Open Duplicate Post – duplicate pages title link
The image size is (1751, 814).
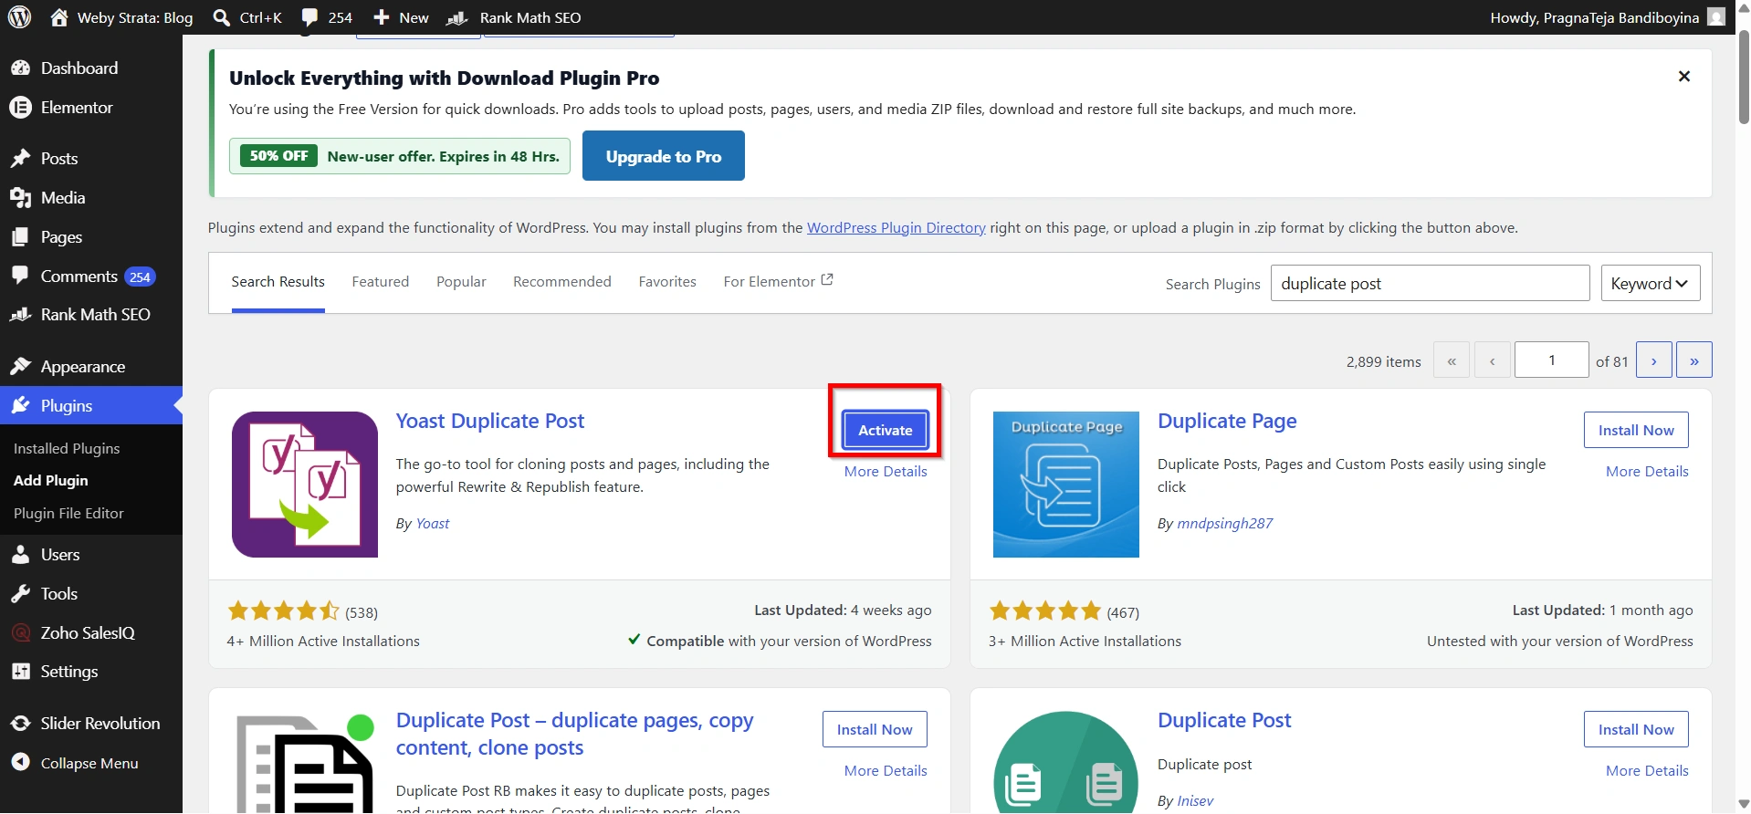pos(575,735)
